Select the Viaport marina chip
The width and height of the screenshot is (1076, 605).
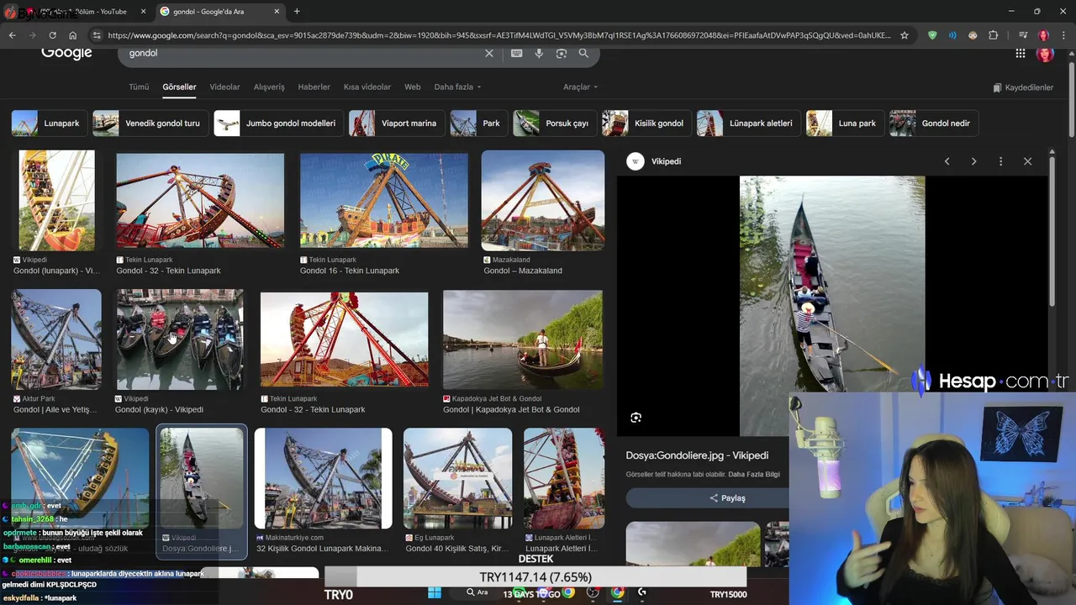coord(397,124)
